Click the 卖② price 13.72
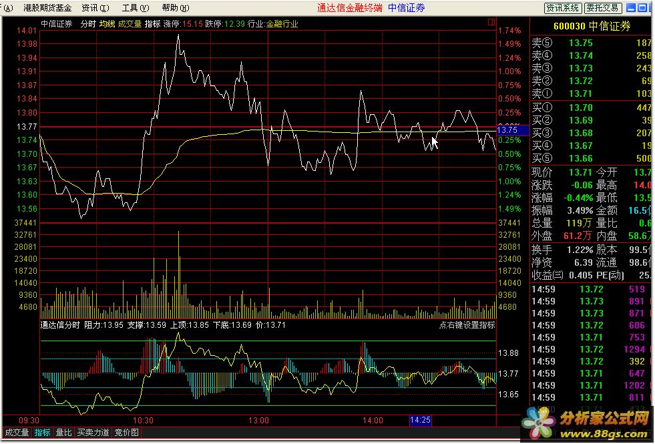 (x=581, y=81)
